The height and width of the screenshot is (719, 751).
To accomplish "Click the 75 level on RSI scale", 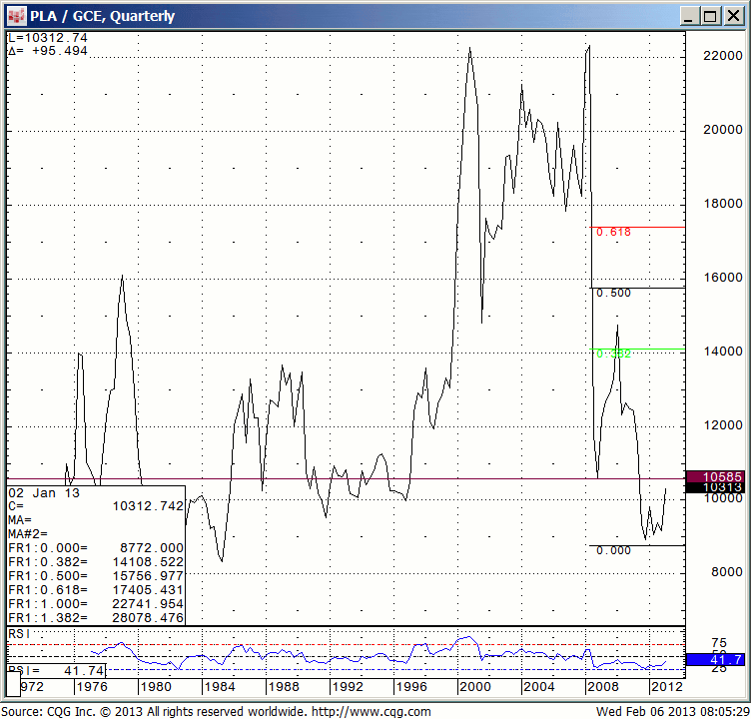I will point(719,643).
